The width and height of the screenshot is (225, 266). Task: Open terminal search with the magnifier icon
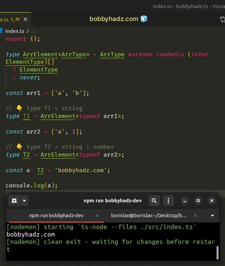pyautogui.click(x=154, y=201)
